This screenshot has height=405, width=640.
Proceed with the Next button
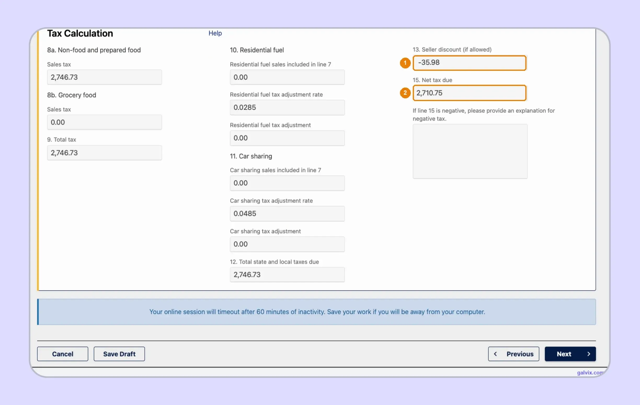pyautogui.click(x=570, y=354)
